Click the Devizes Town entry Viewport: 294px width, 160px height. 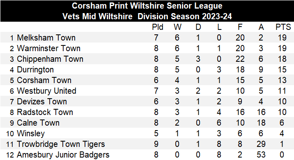(x=42, y=101)
